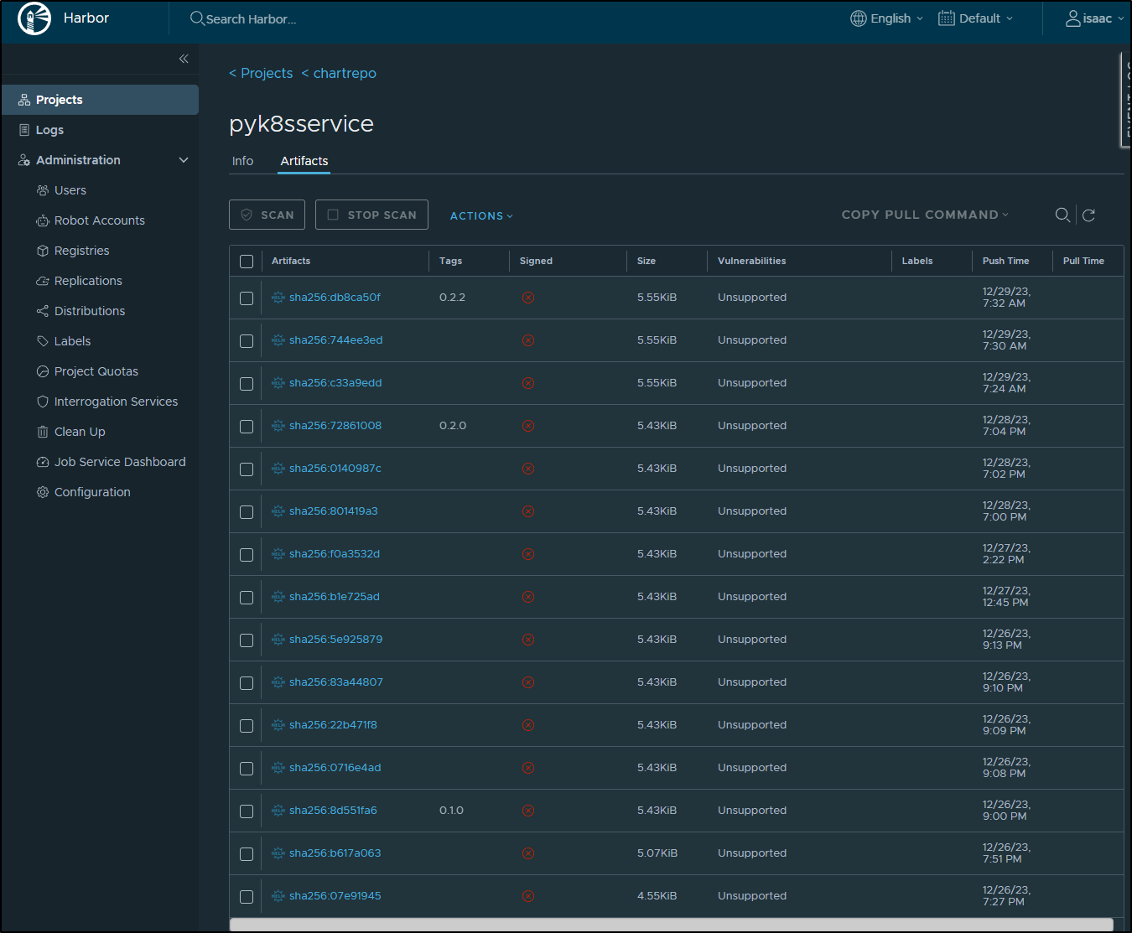Open artifact sha256:5e925879 link
Screen dimensions: 1132x933
335,640
